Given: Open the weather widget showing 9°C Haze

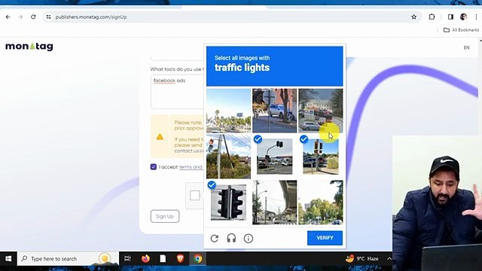Looking at the screenshot, I should tap(362, 259).
